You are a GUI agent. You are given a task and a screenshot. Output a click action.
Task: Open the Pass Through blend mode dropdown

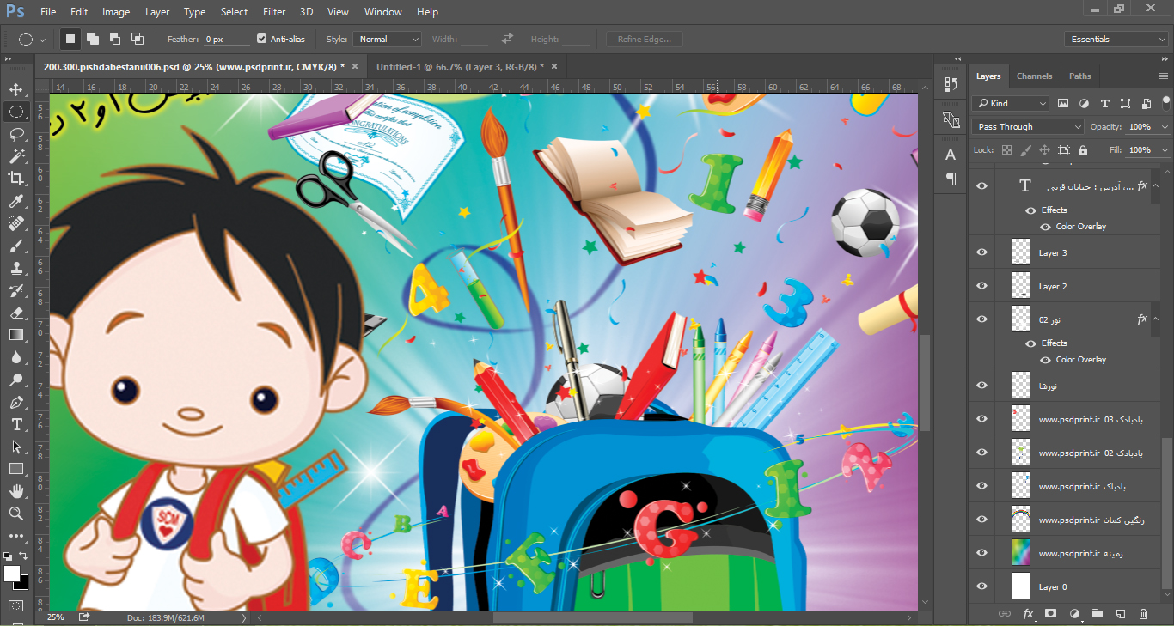click(1028, 126)
